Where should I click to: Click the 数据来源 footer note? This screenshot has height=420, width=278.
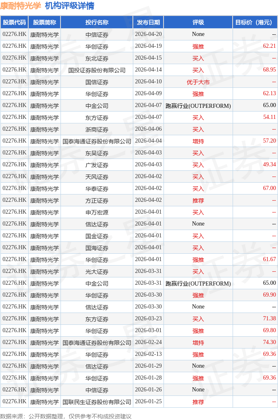[66, 416]
